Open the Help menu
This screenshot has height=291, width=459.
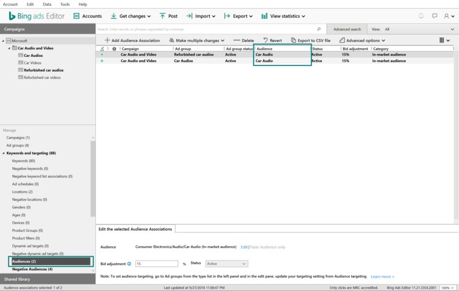point(83,4)
